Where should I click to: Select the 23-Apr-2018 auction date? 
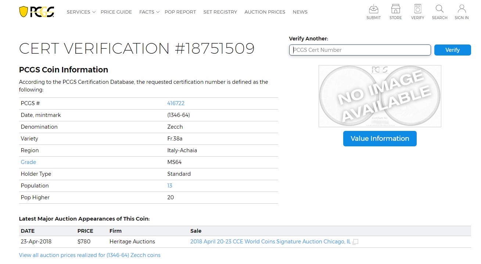pyautogui.click(x=36, y=242)
